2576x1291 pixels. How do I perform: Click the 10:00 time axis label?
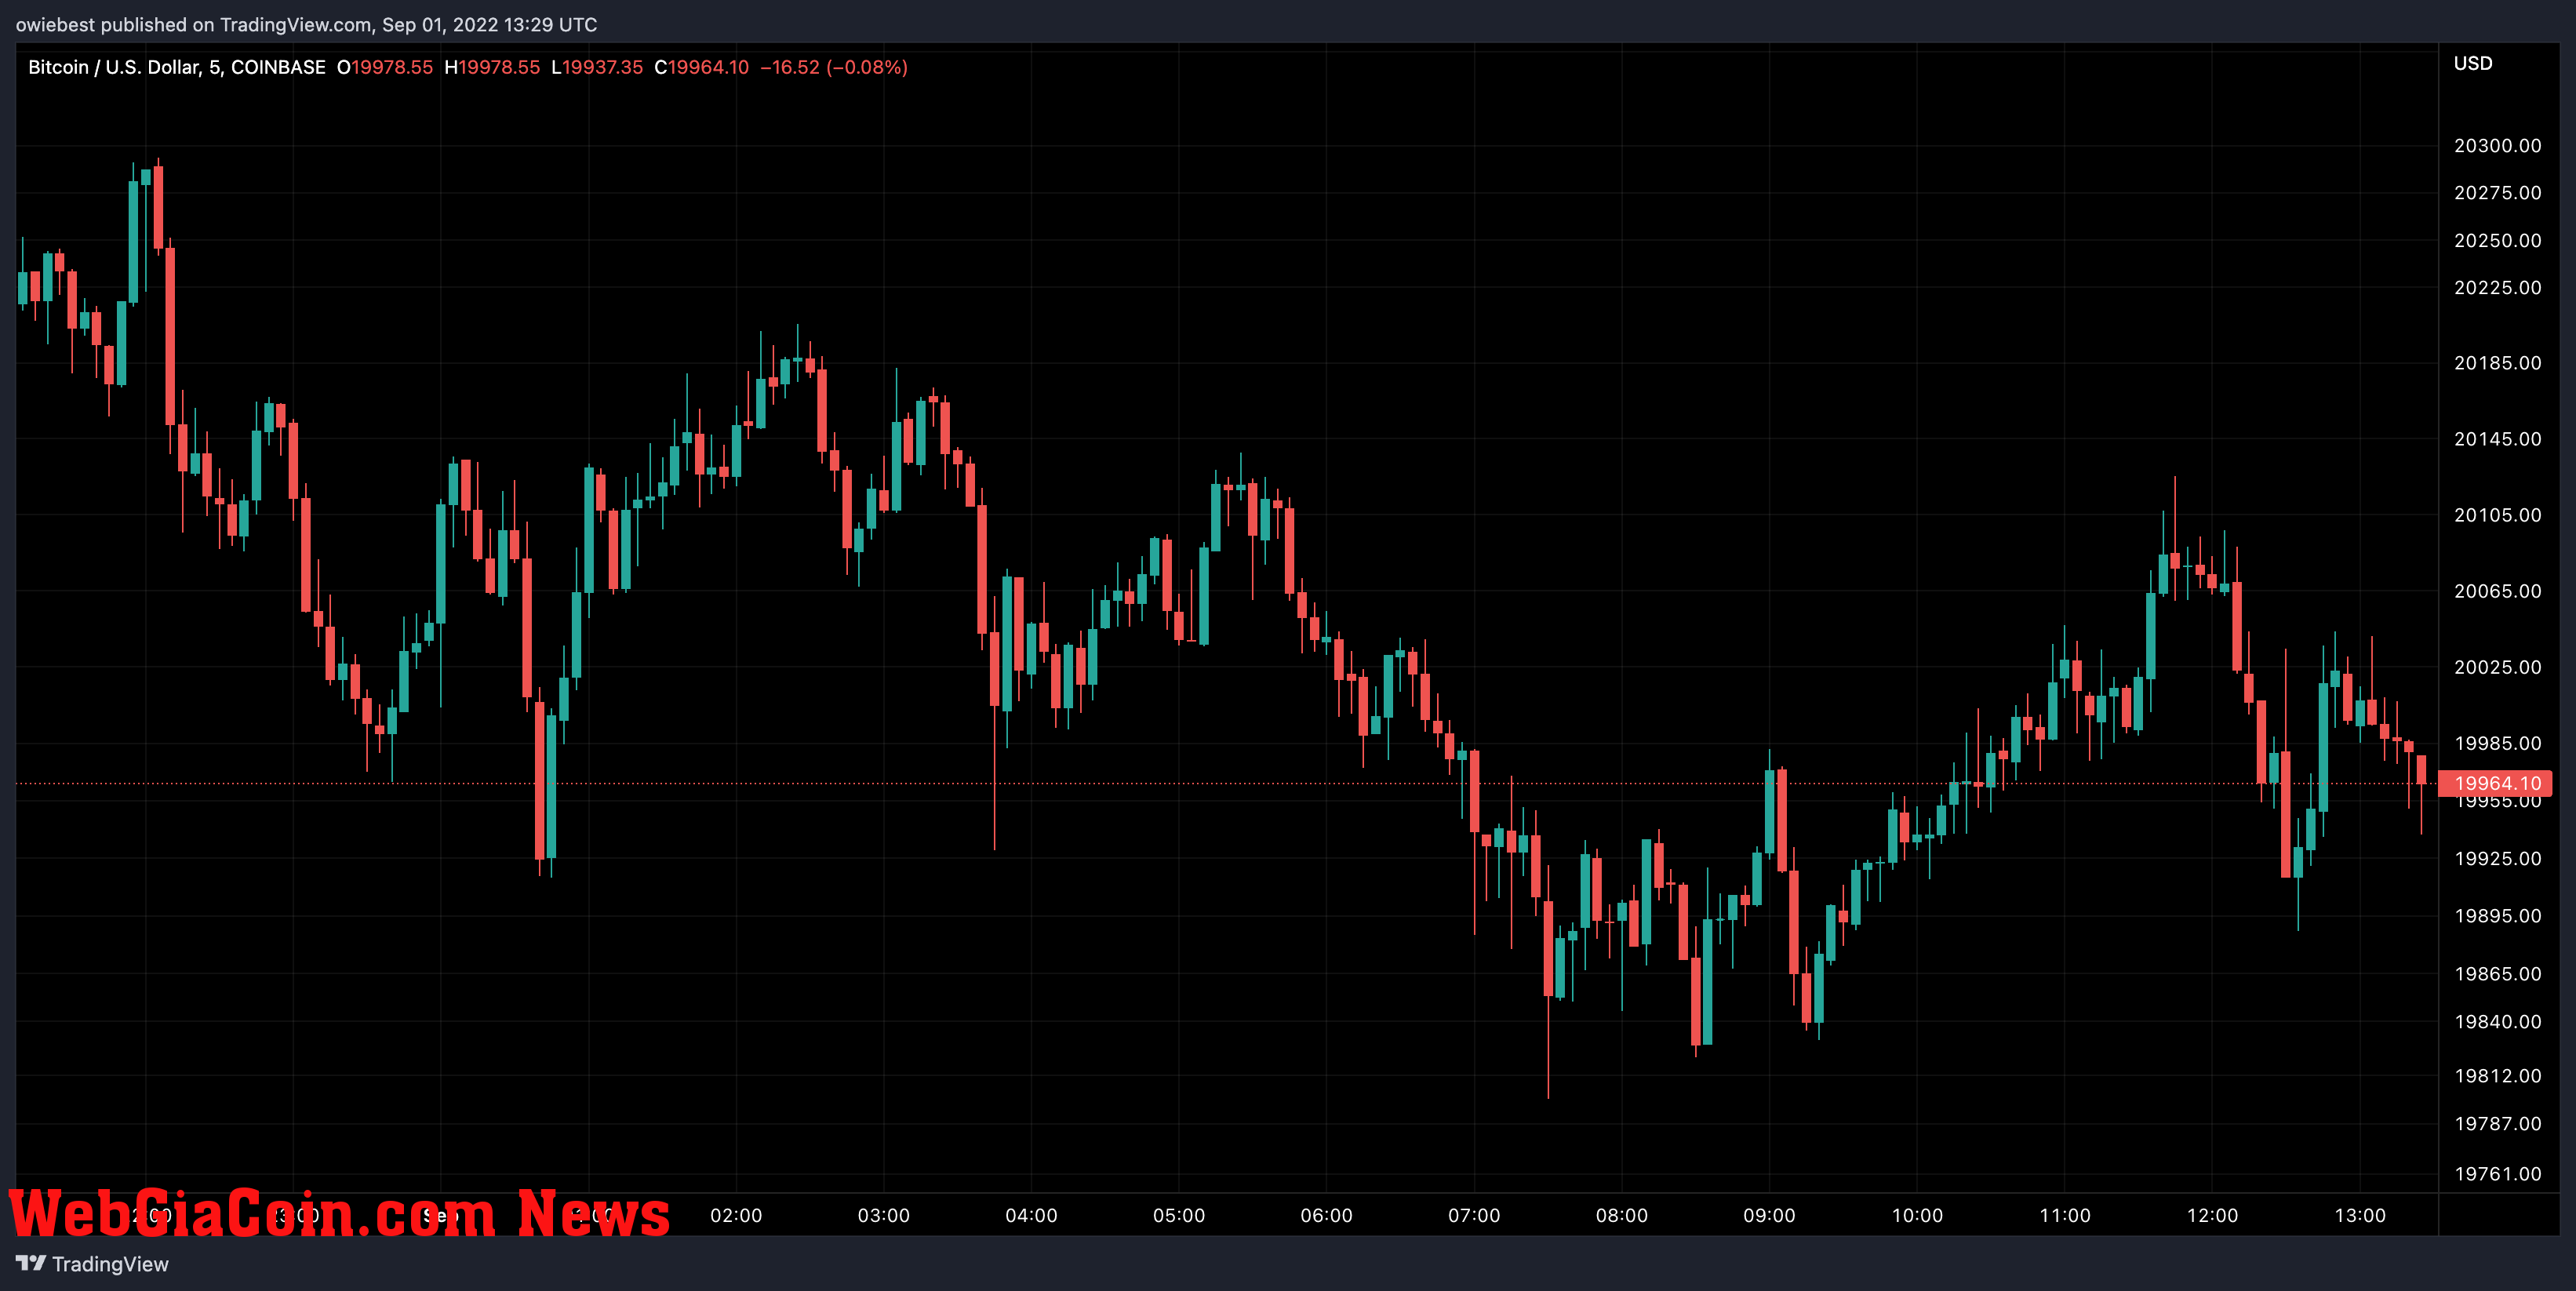point(1917,1216)
